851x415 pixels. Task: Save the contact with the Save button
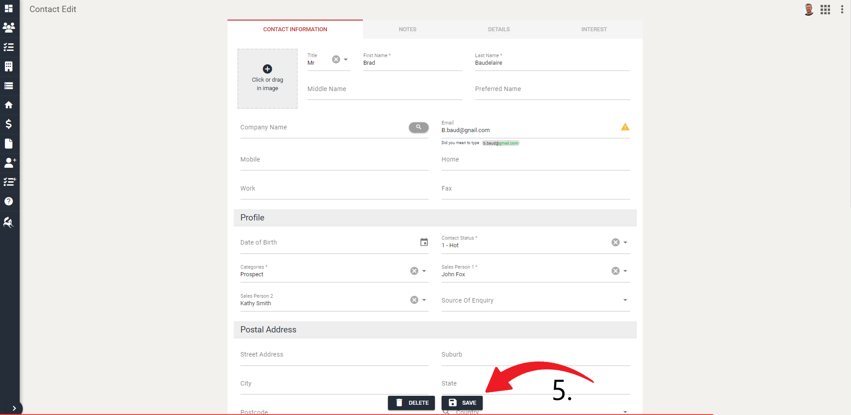[x=462, y=403]
